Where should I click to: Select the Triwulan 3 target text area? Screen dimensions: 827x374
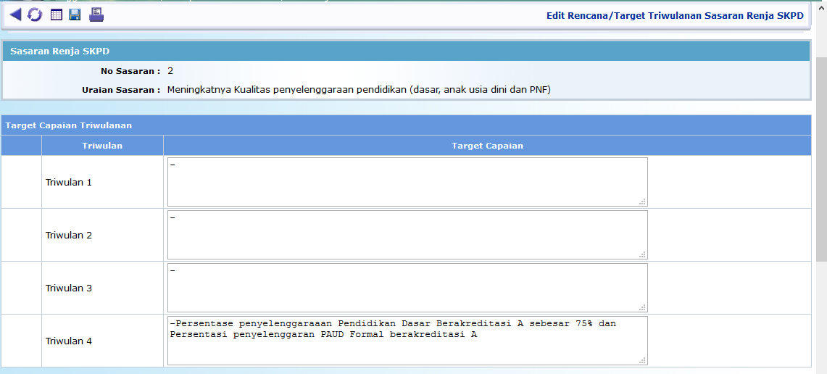[407, 288]
